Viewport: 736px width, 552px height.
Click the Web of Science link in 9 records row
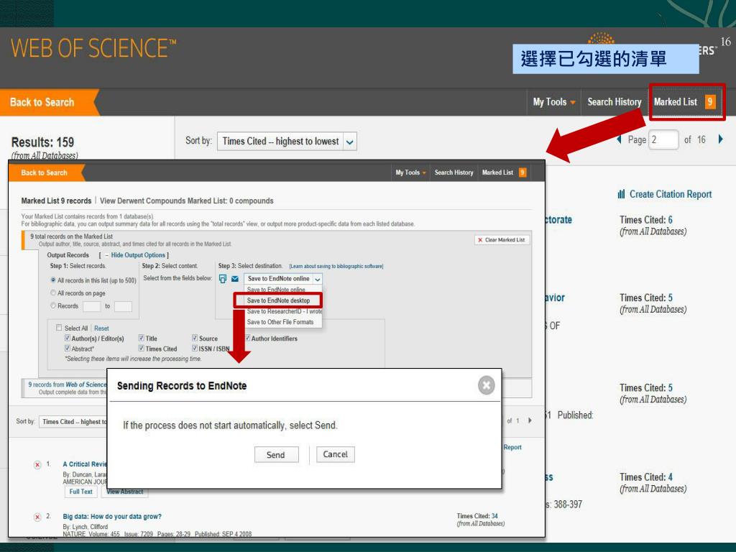tap(86, 385)
